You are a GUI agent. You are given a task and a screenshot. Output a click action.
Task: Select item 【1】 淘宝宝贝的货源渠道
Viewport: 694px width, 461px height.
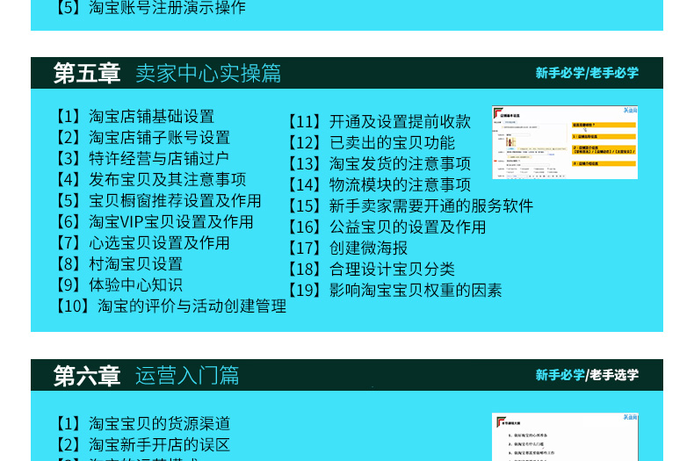click(x=142, y=423)
